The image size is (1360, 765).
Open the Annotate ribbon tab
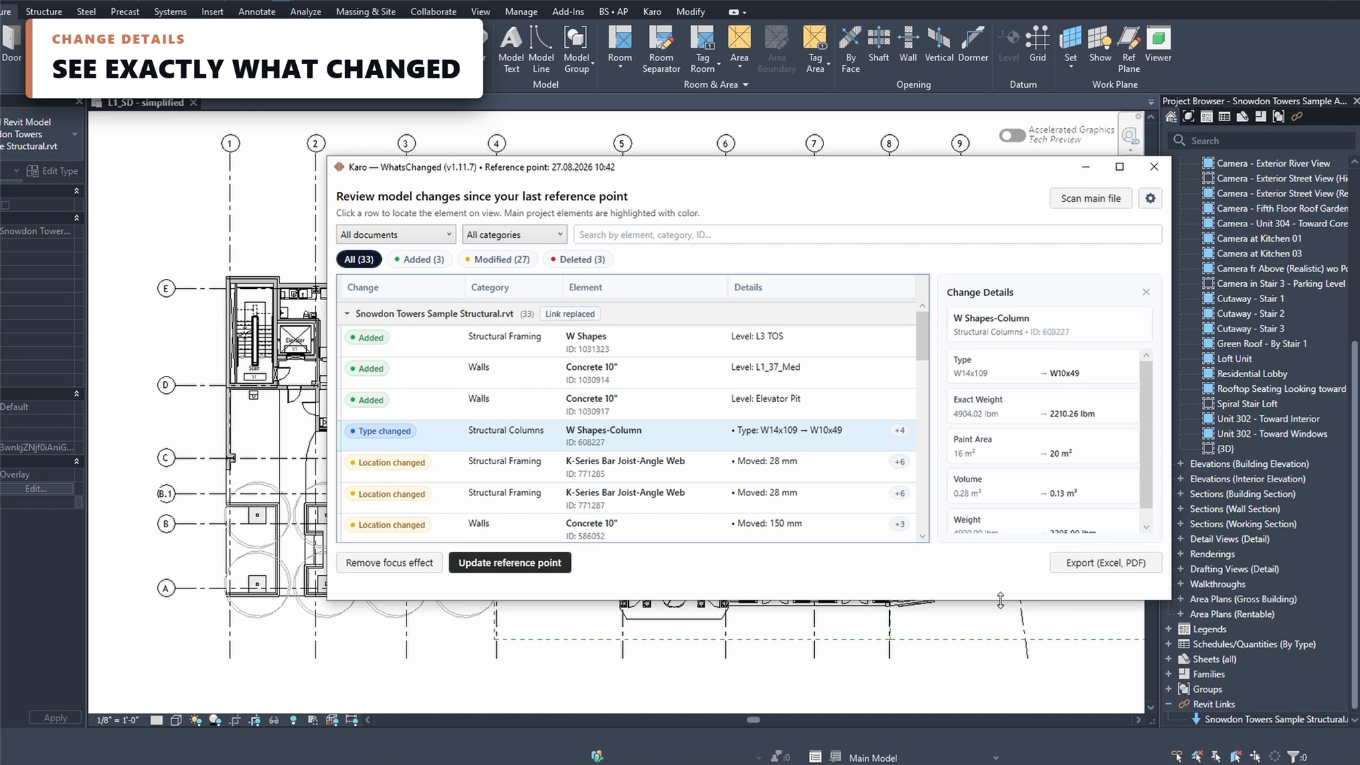(256, 11)
